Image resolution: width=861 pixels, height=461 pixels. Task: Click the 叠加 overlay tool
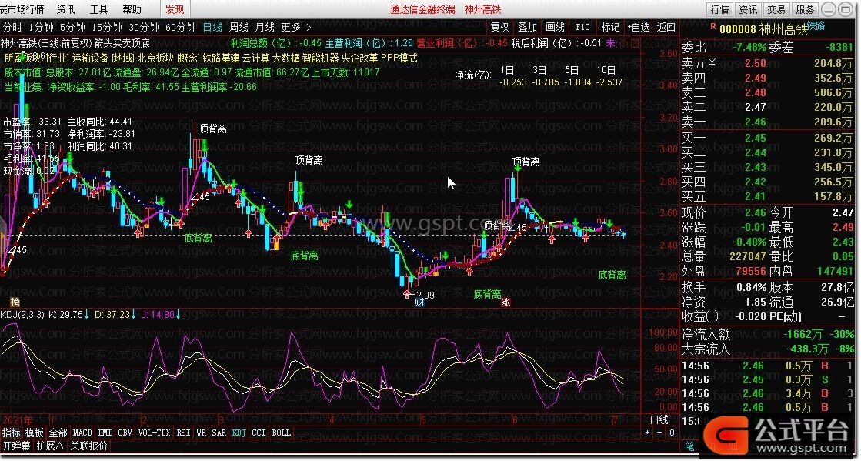pyautogui.click(x=527, y=27)
